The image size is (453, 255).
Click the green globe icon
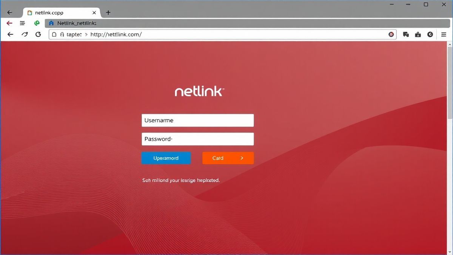tap(37, 23)
